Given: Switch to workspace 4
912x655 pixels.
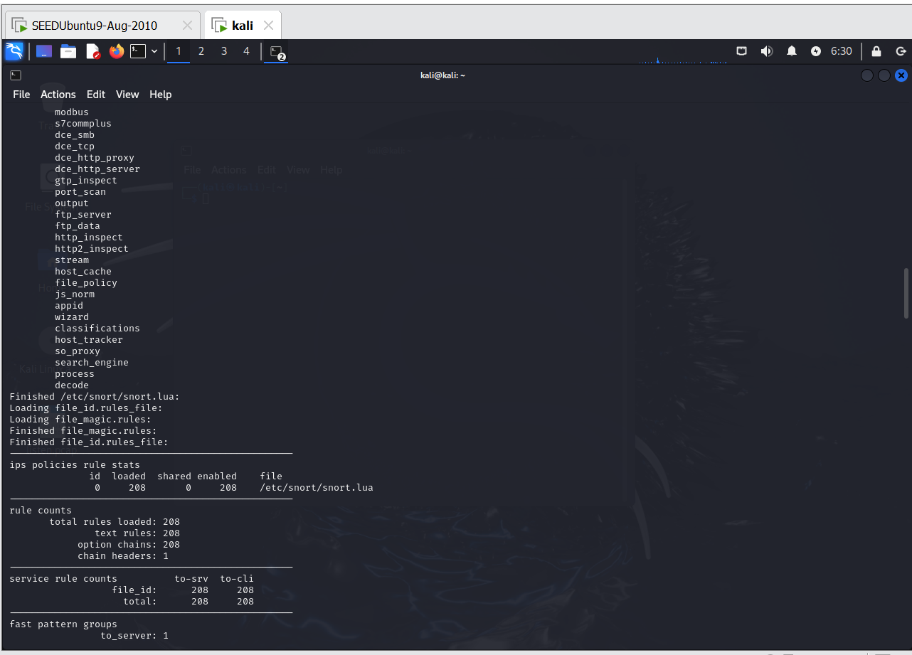Looking at the screenshot, I should 247,51.
